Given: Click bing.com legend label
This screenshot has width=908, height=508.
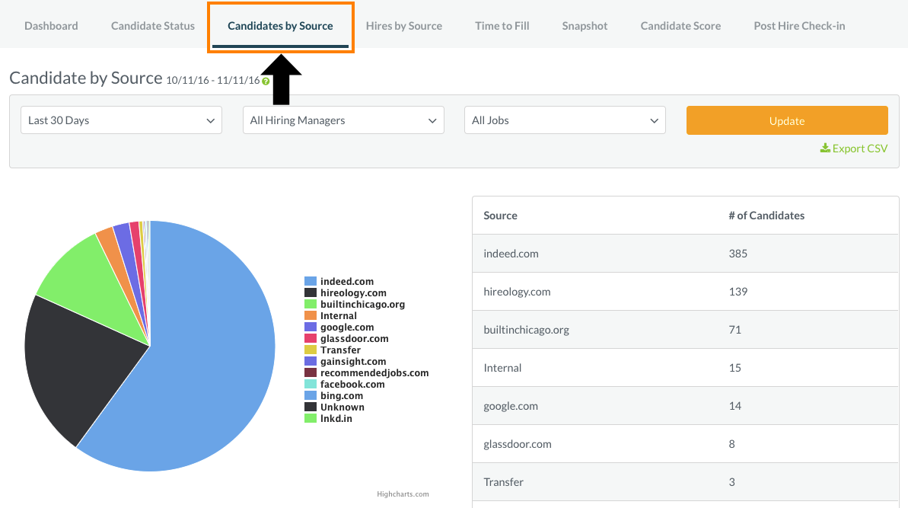Looking at the screenshot, I should 342,395.
